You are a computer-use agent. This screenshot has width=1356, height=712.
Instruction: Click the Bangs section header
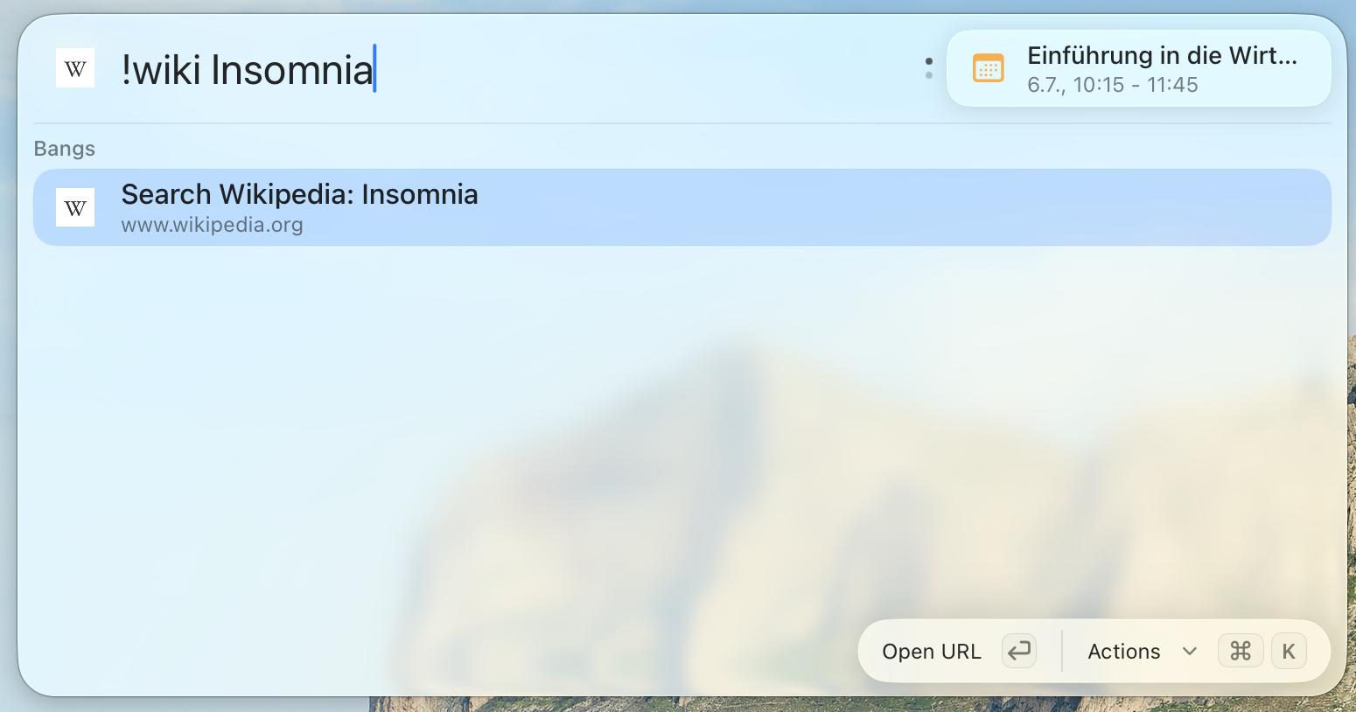[65, 149]
